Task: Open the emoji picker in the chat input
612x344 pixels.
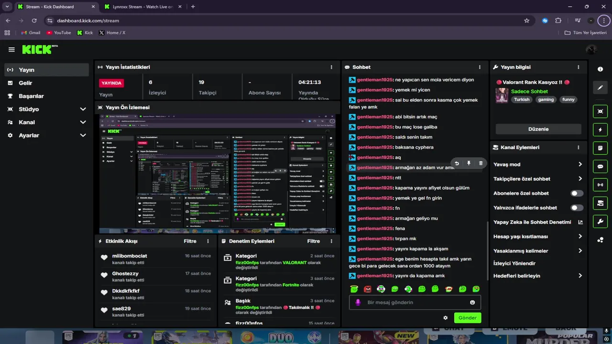Action: (472, 302)
